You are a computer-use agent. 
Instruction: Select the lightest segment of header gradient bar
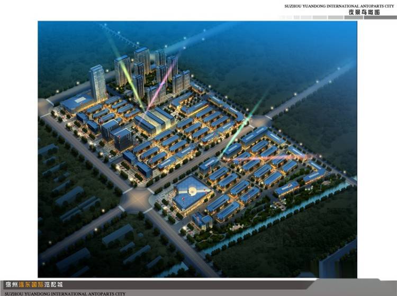point(286,17)
